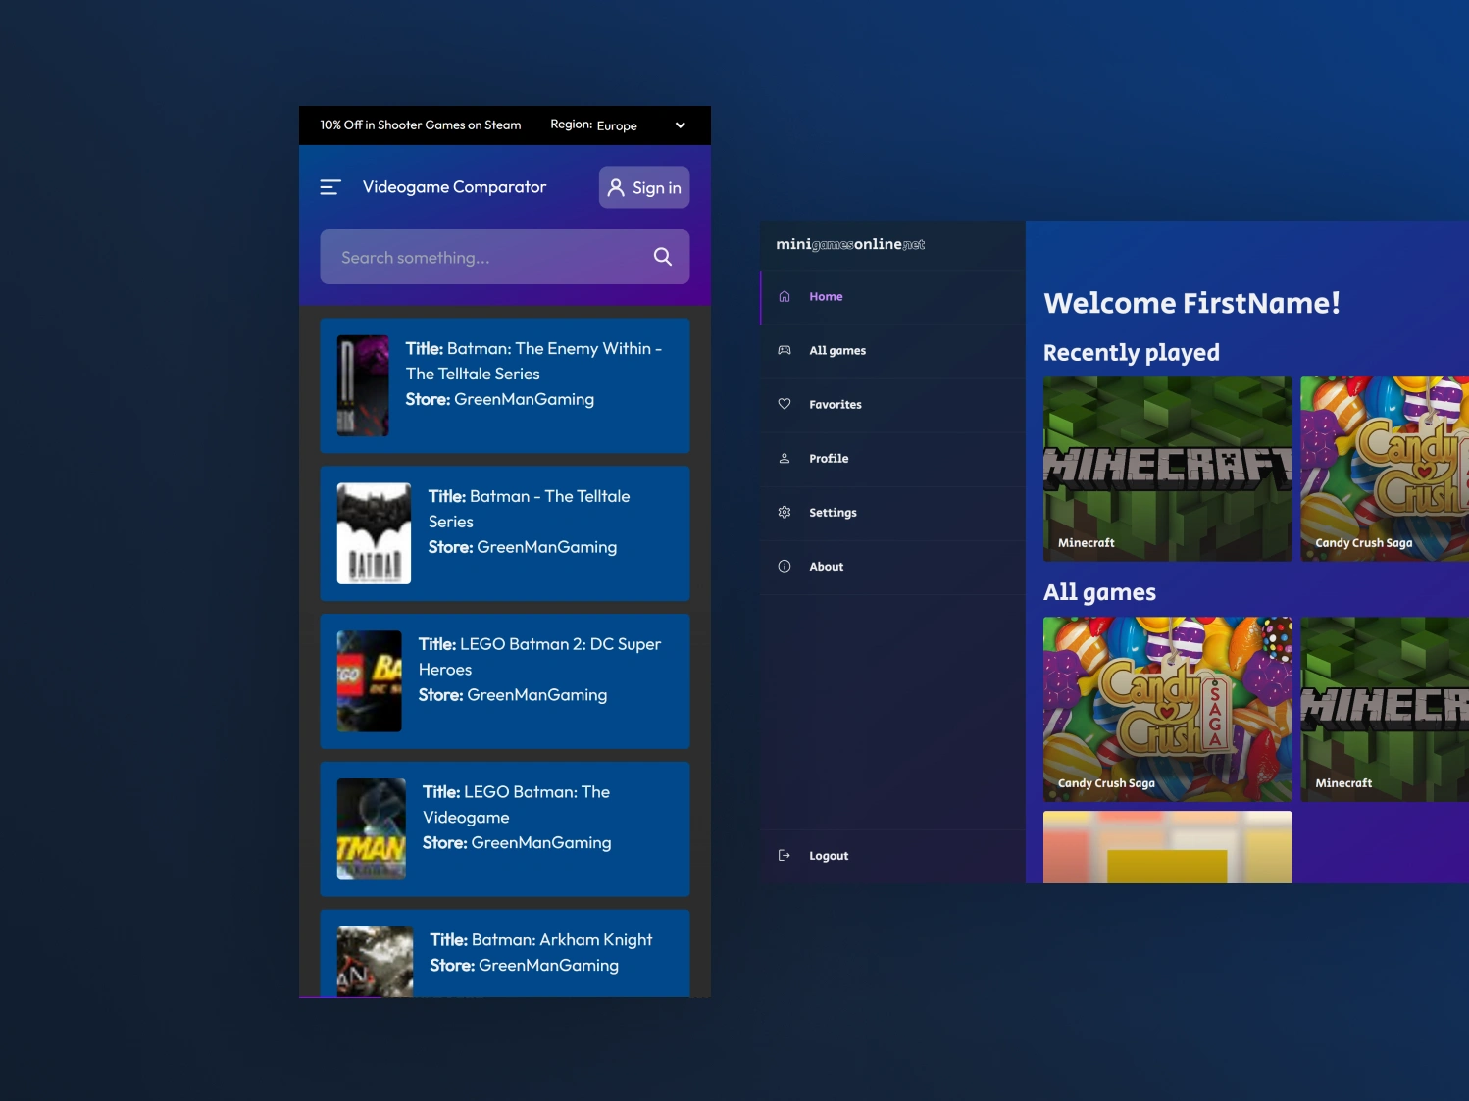Click 'Title: Batman - The Telltale Series' text
Screen dimensions: 1469x1101
pos(530,509)
